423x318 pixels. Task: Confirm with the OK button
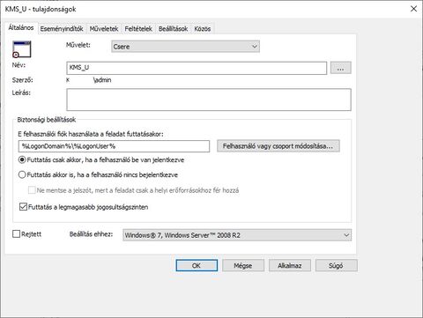197,265
